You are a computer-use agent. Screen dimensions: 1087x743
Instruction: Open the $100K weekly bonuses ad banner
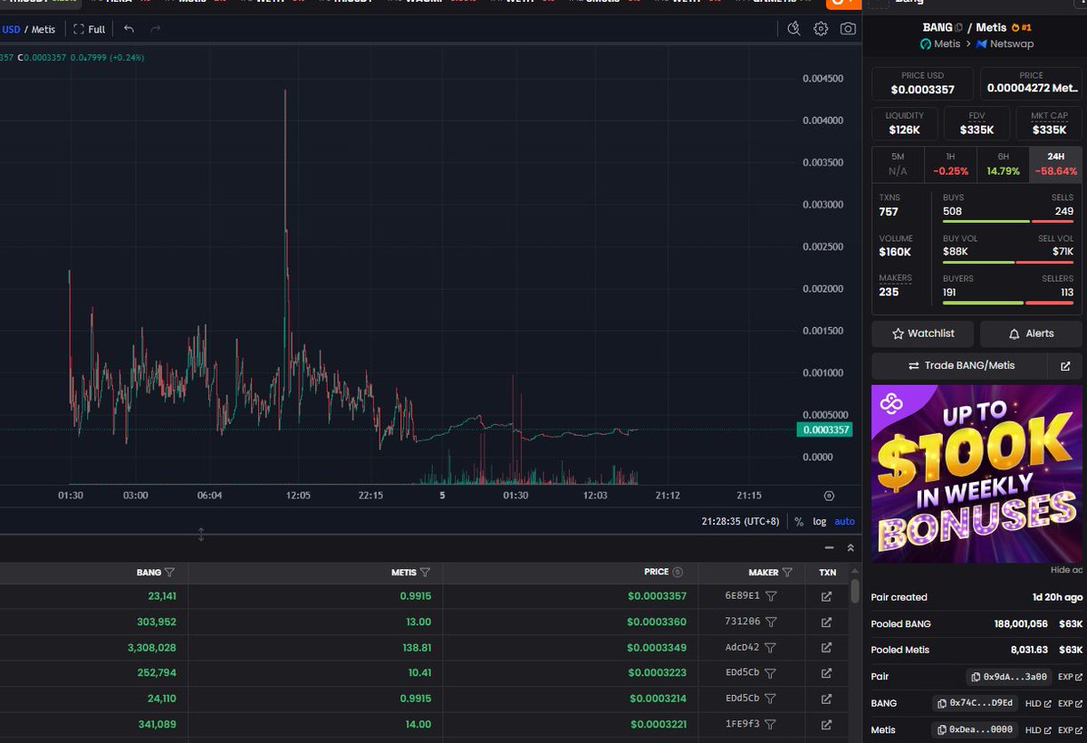[976, 474]
